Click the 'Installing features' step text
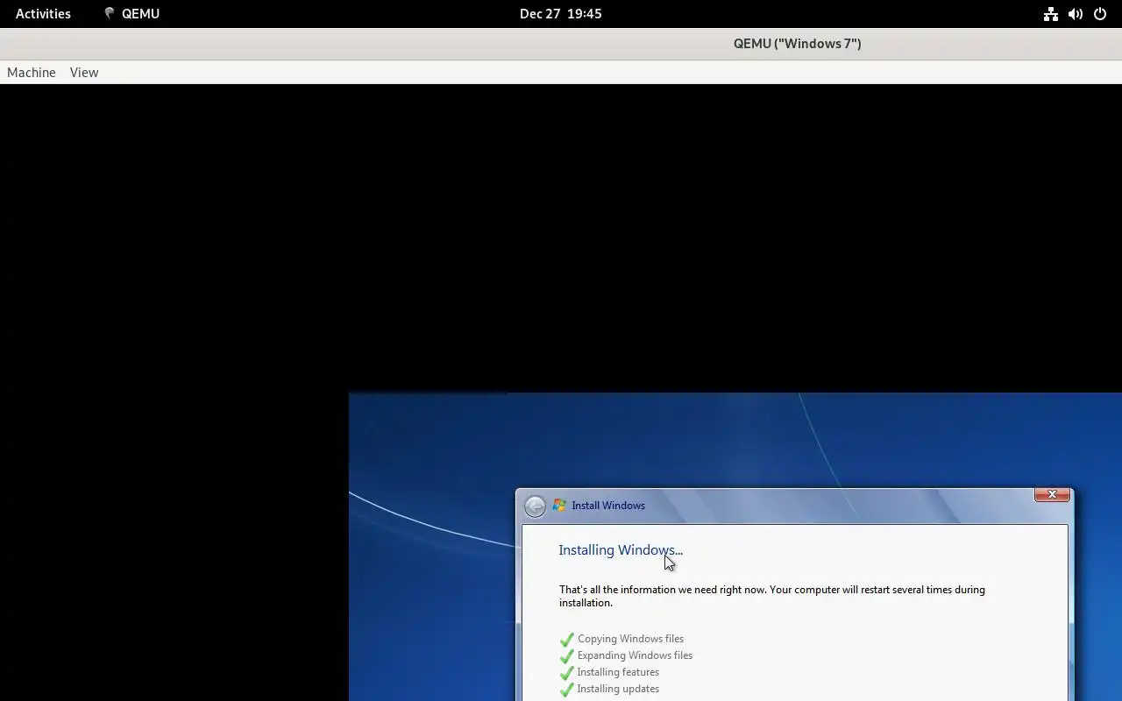Screen dimensions: 1122x701 (618, 672)
